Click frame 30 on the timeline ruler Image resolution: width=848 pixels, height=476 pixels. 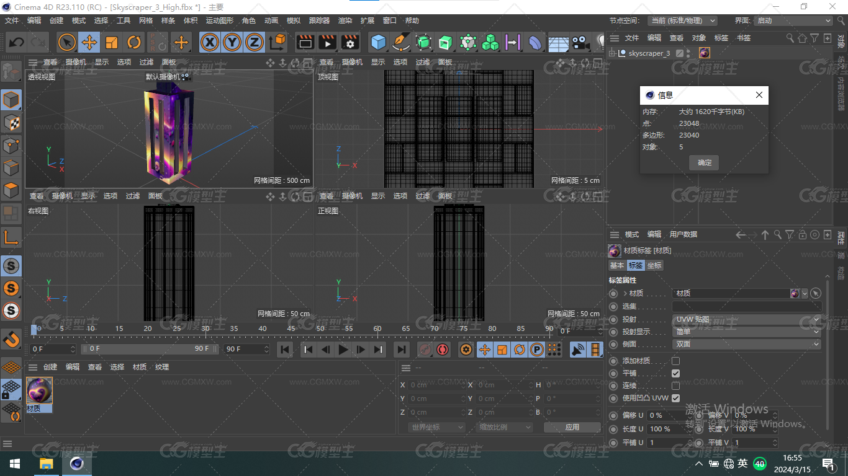coord(205,328)
